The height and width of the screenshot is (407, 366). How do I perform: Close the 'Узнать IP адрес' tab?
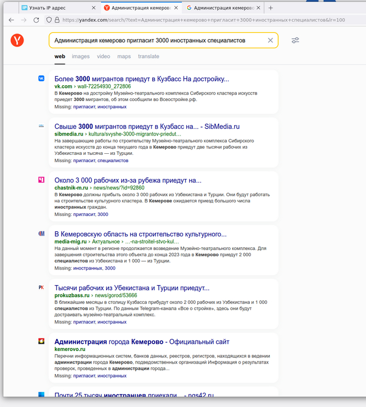tap(94, 8)
